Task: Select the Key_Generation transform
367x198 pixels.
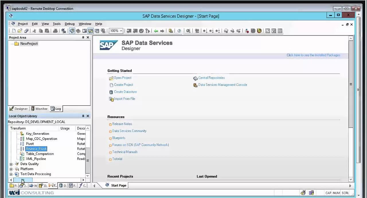Action: pos(37,134)
